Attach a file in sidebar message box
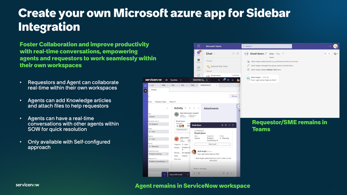347x195 pixels. click(x=228, y=173)
